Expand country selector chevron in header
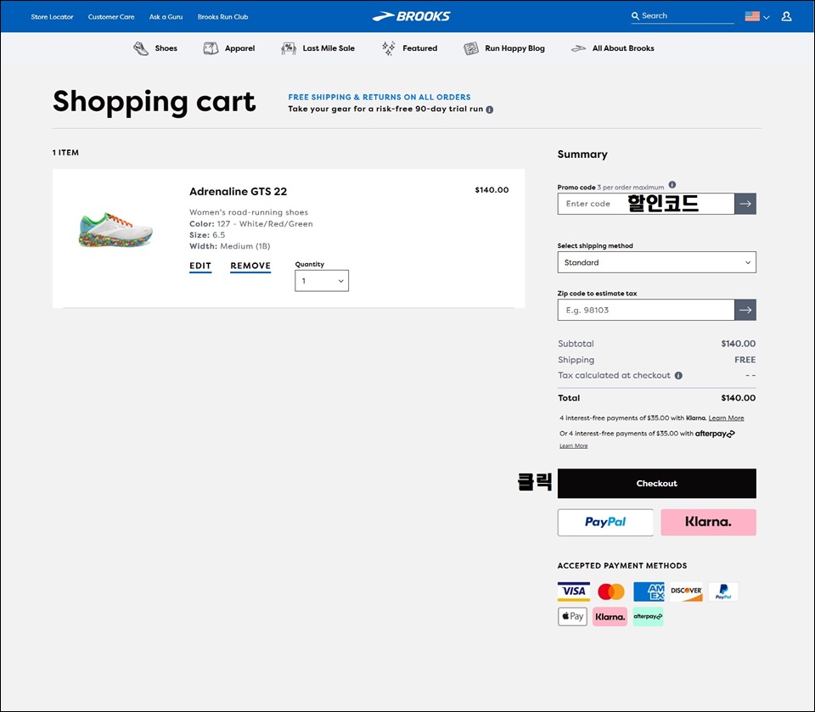This screenshot has width=815, height=712. [766, 17]
